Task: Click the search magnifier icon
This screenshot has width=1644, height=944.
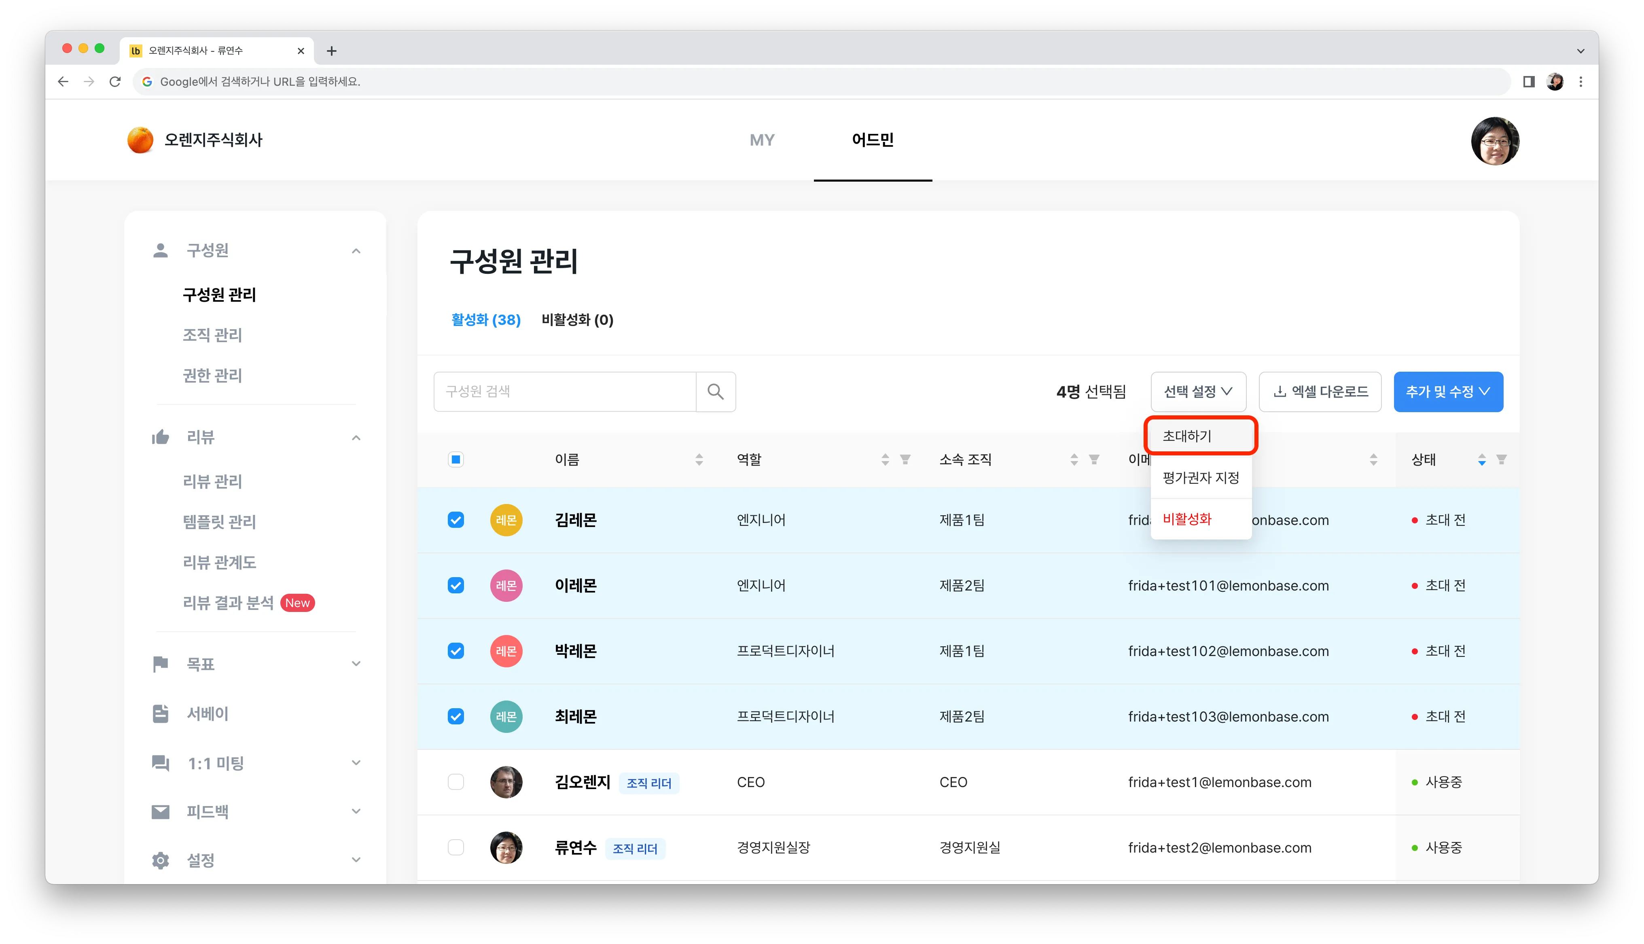Action: click(715, 392)
